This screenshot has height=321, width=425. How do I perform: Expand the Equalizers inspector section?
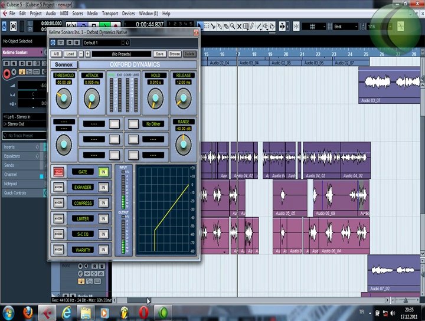click(24, 156)
